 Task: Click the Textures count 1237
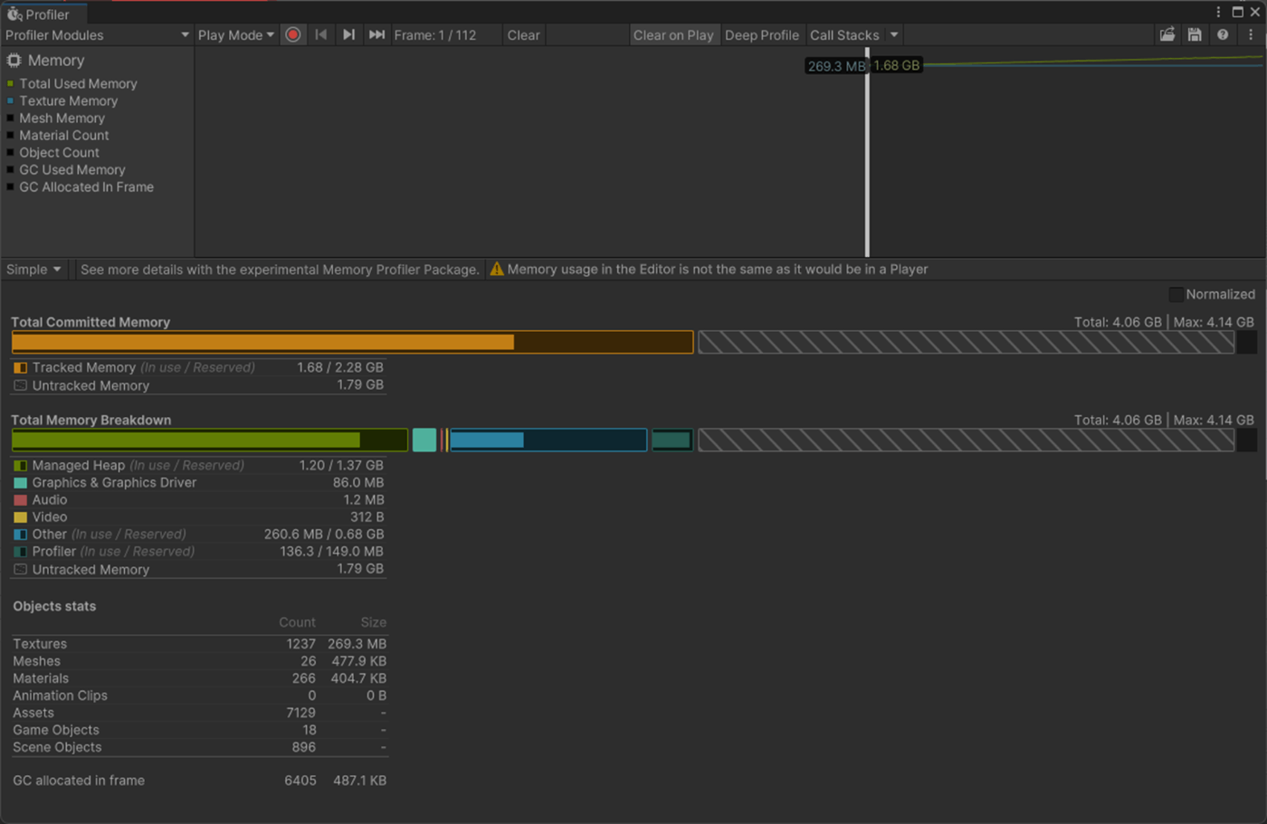tap(300, 643)
